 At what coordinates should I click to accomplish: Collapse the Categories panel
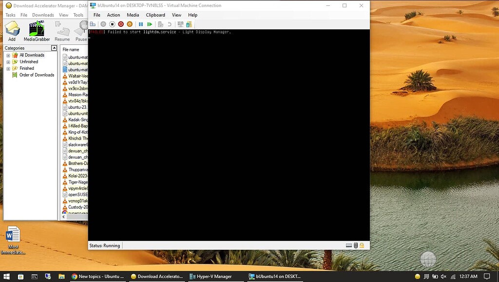(54, 47)
